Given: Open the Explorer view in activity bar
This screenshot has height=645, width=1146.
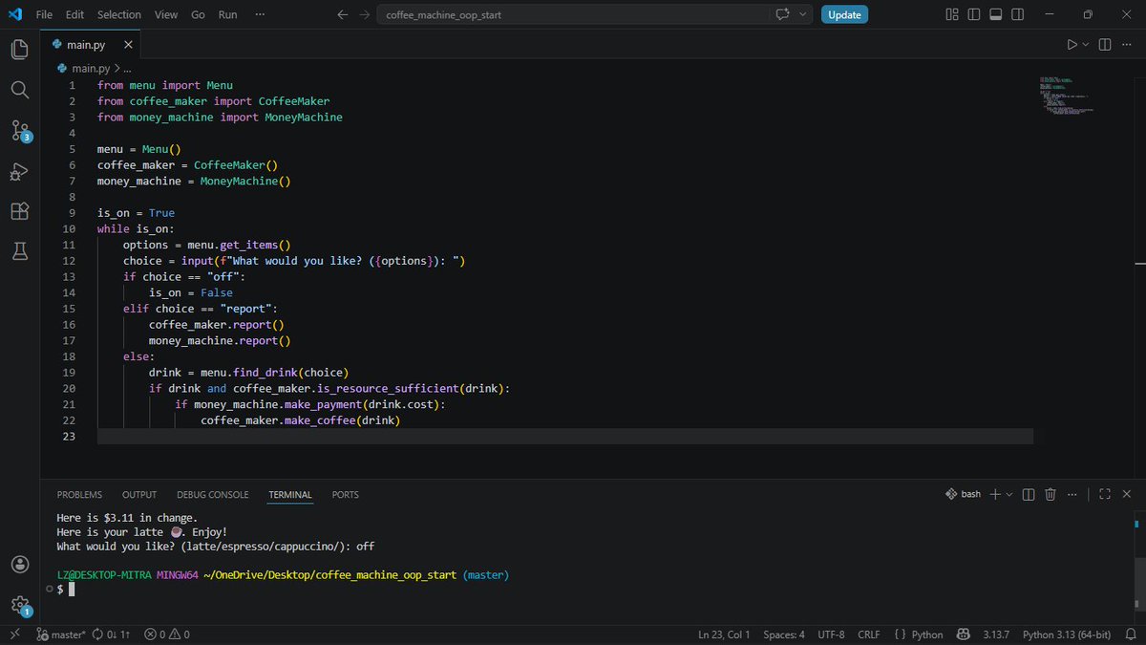Looking at the screenshot, I should 20,49.
